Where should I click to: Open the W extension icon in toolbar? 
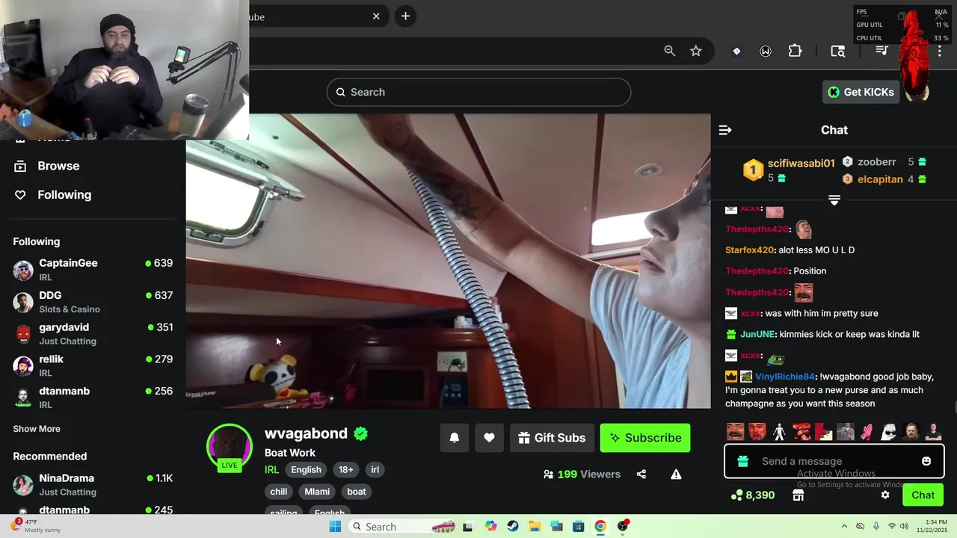tap(766, 51)
